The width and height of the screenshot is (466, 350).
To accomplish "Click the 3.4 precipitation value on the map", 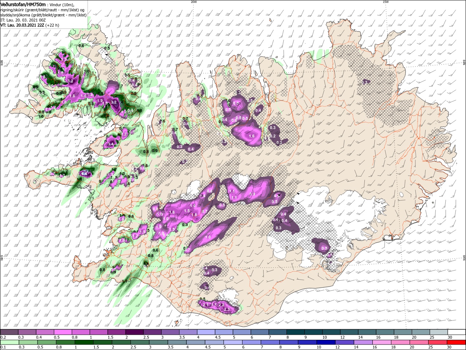I will pyautogui.click(x=111, y=145).
